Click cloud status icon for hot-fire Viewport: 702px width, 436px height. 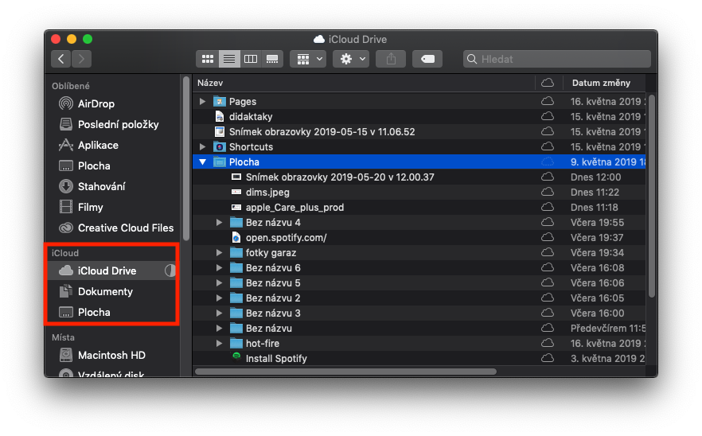(x=547, y=344)
